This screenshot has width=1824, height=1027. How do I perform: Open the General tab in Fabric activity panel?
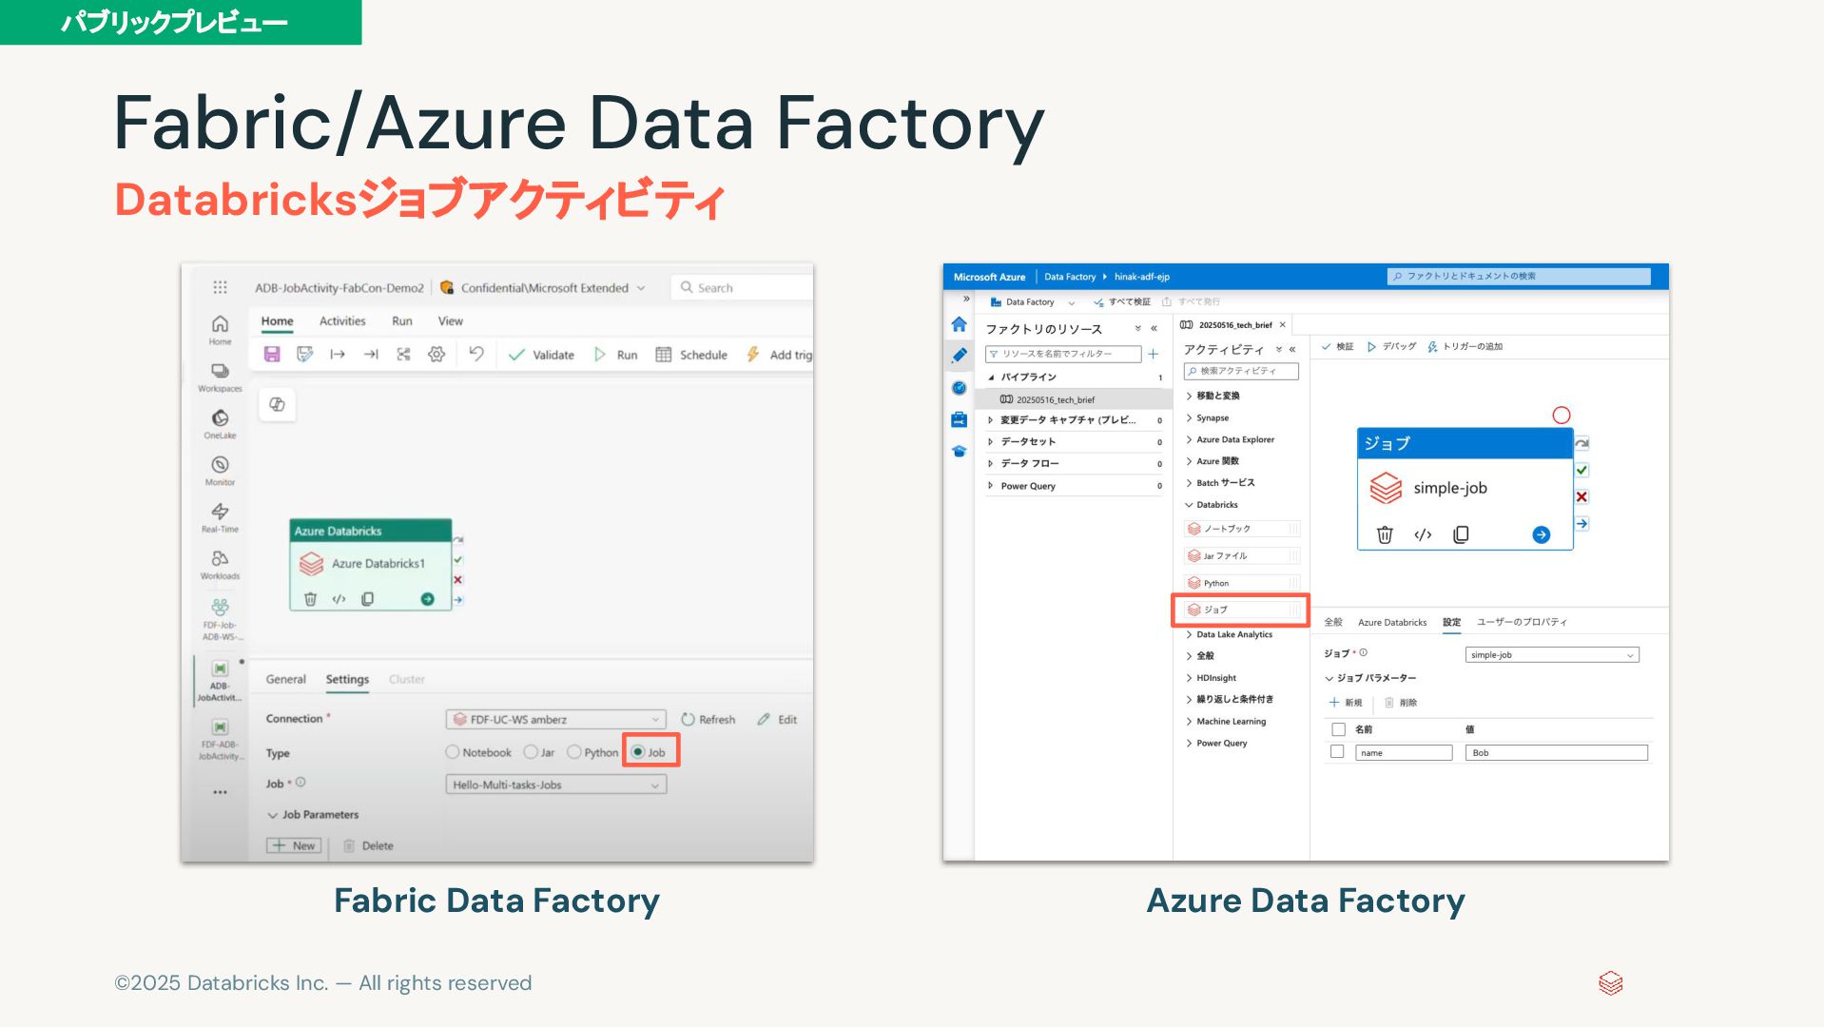(x=286, y=679)
